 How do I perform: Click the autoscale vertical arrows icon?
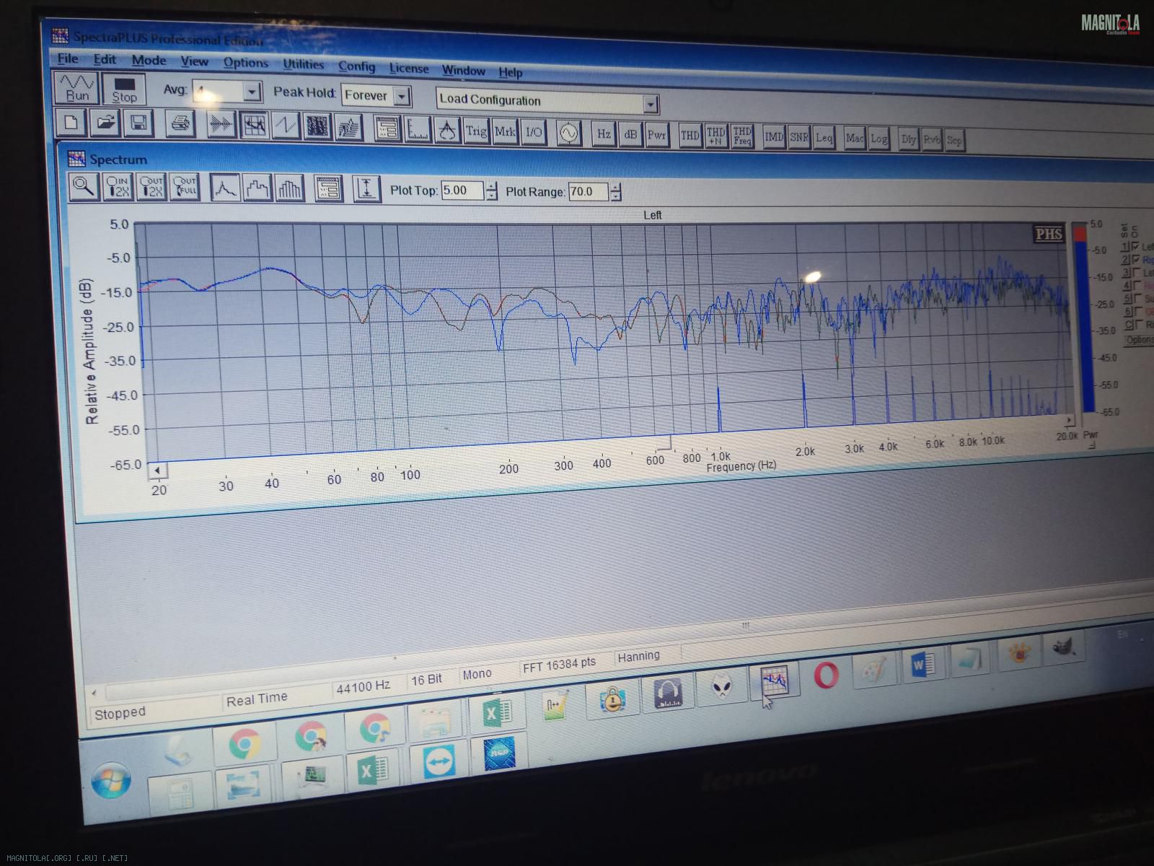(366, 190)
